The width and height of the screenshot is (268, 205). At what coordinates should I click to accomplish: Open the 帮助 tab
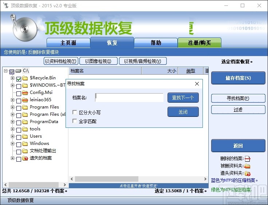(156, 43)
